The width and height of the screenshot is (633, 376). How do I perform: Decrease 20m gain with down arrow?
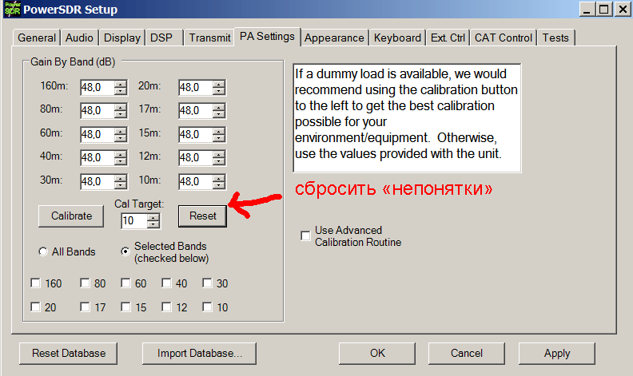pos(218,91)
